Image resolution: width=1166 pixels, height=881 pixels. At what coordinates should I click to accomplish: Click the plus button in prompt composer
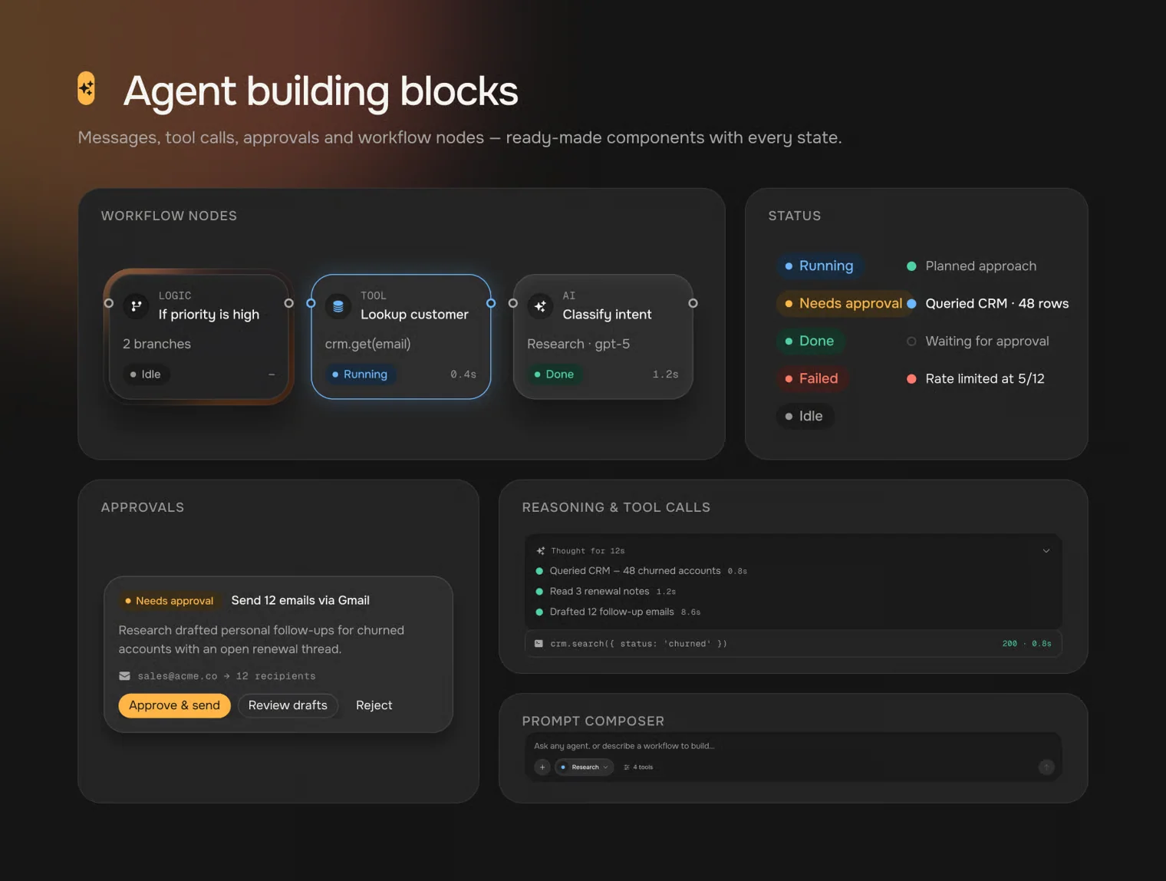pos(542,767)
